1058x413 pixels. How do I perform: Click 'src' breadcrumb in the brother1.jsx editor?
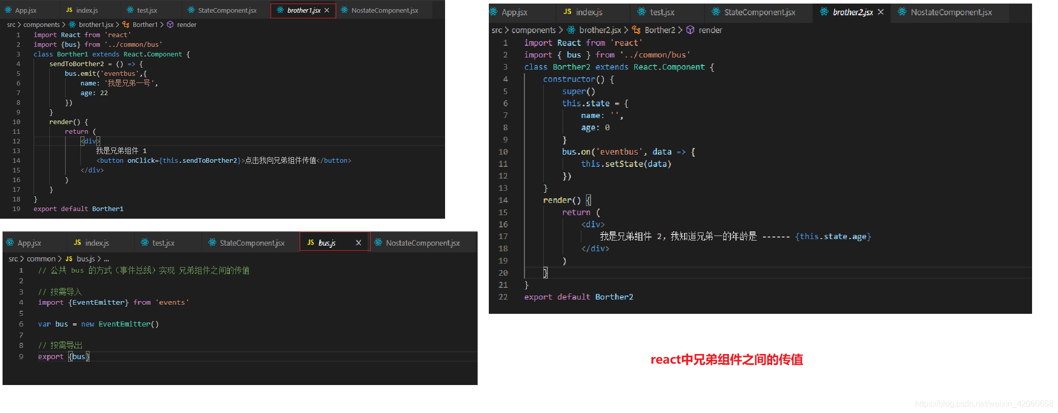pos(11,24)
